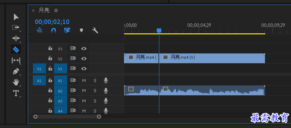This screenshot has width=291, height=128.
Task: Toggle lock on track V2
Action: 50,58
